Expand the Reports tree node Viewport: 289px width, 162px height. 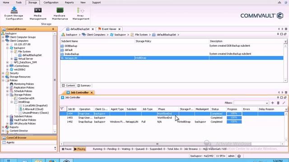pyautogui.click(x=3, y=127)
